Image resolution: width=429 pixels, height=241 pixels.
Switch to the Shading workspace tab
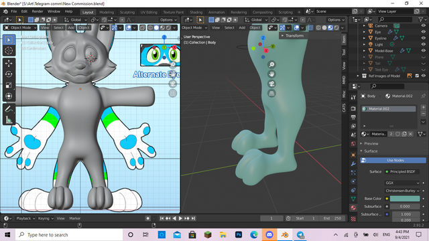tap(196, 12)
